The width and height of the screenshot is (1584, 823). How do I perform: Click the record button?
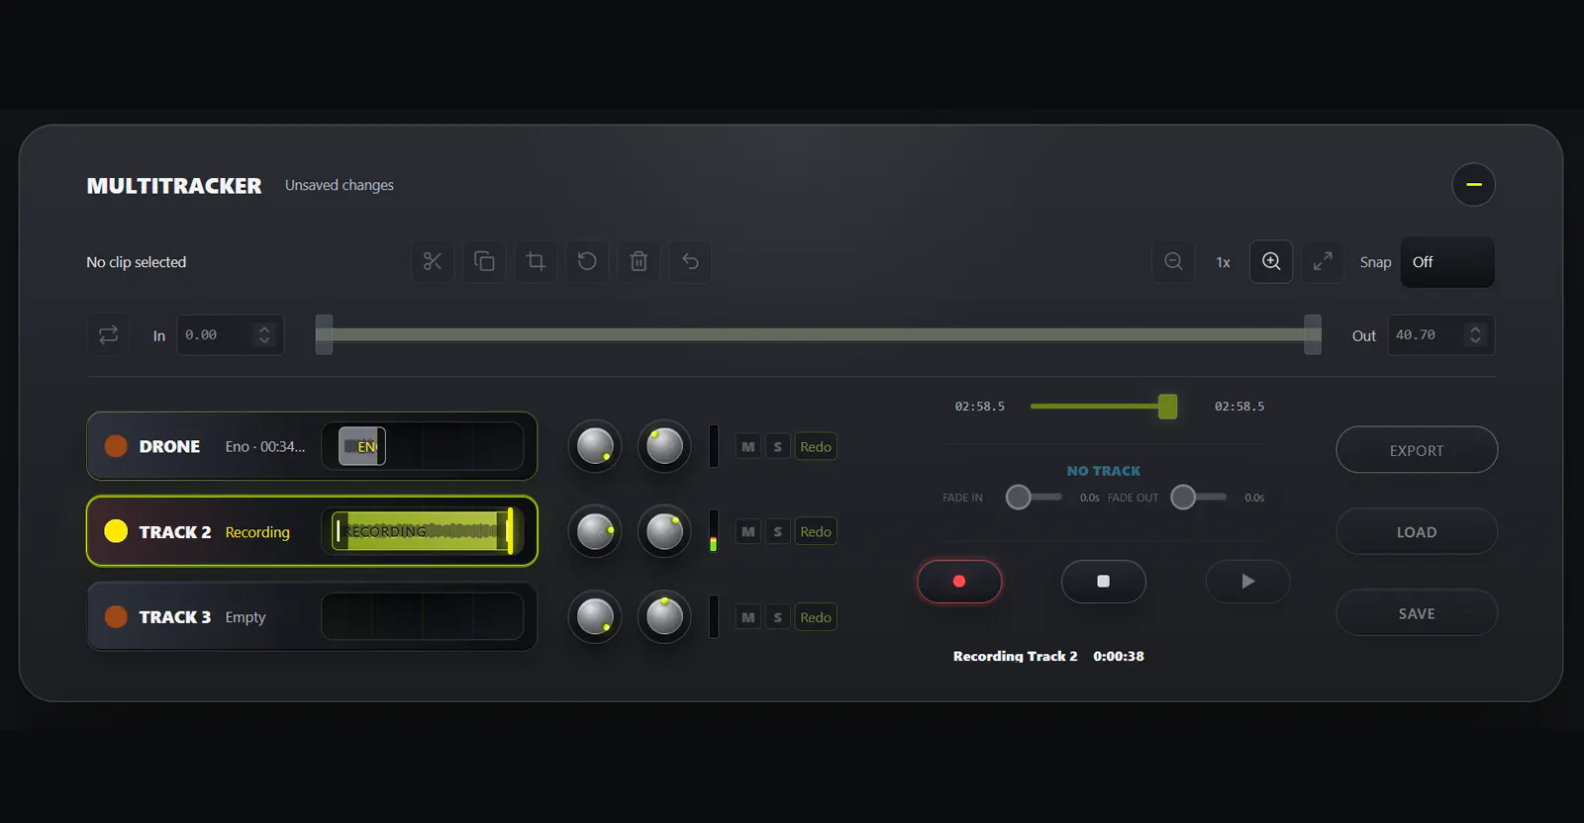(959, 582)
